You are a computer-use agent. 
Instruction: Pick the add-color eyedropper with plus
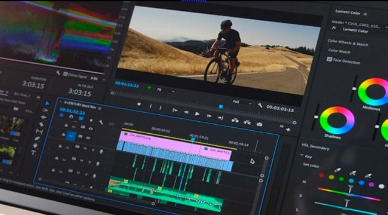(353, 173)
